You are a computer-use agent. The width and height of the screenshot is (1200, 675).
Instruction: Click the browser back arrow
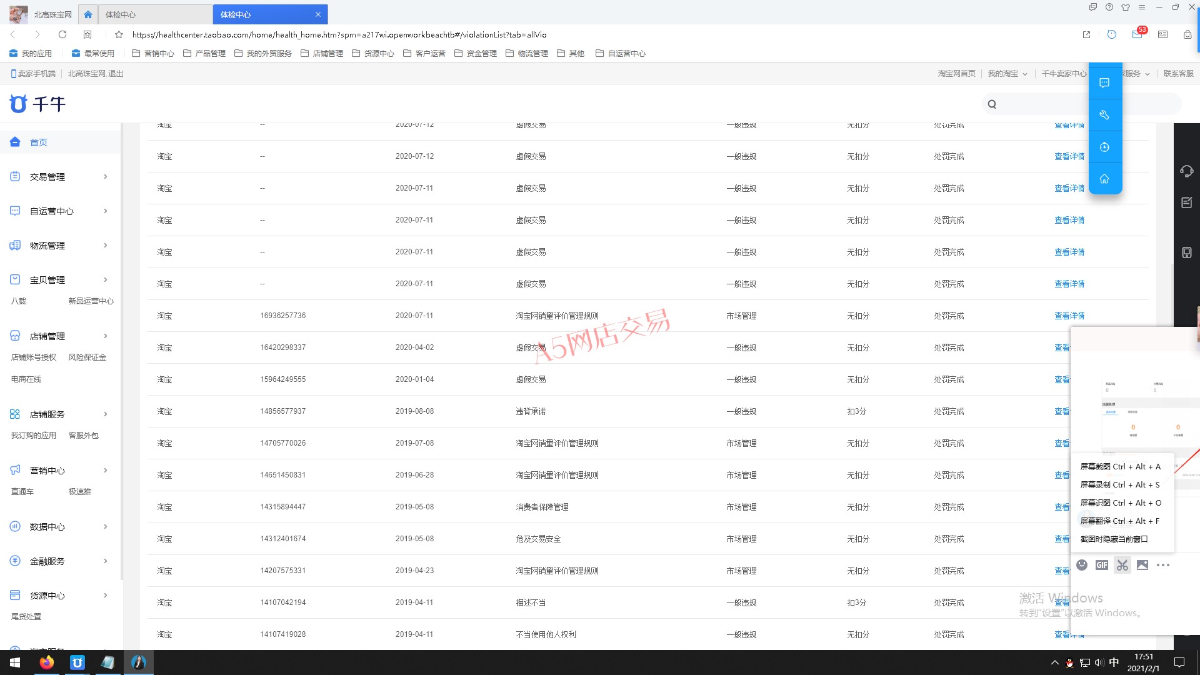[13, 34]
